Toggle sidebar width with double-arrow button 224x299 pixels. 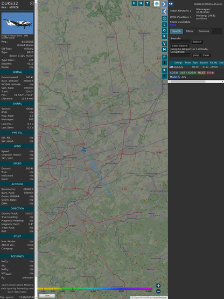coord(171,4)
